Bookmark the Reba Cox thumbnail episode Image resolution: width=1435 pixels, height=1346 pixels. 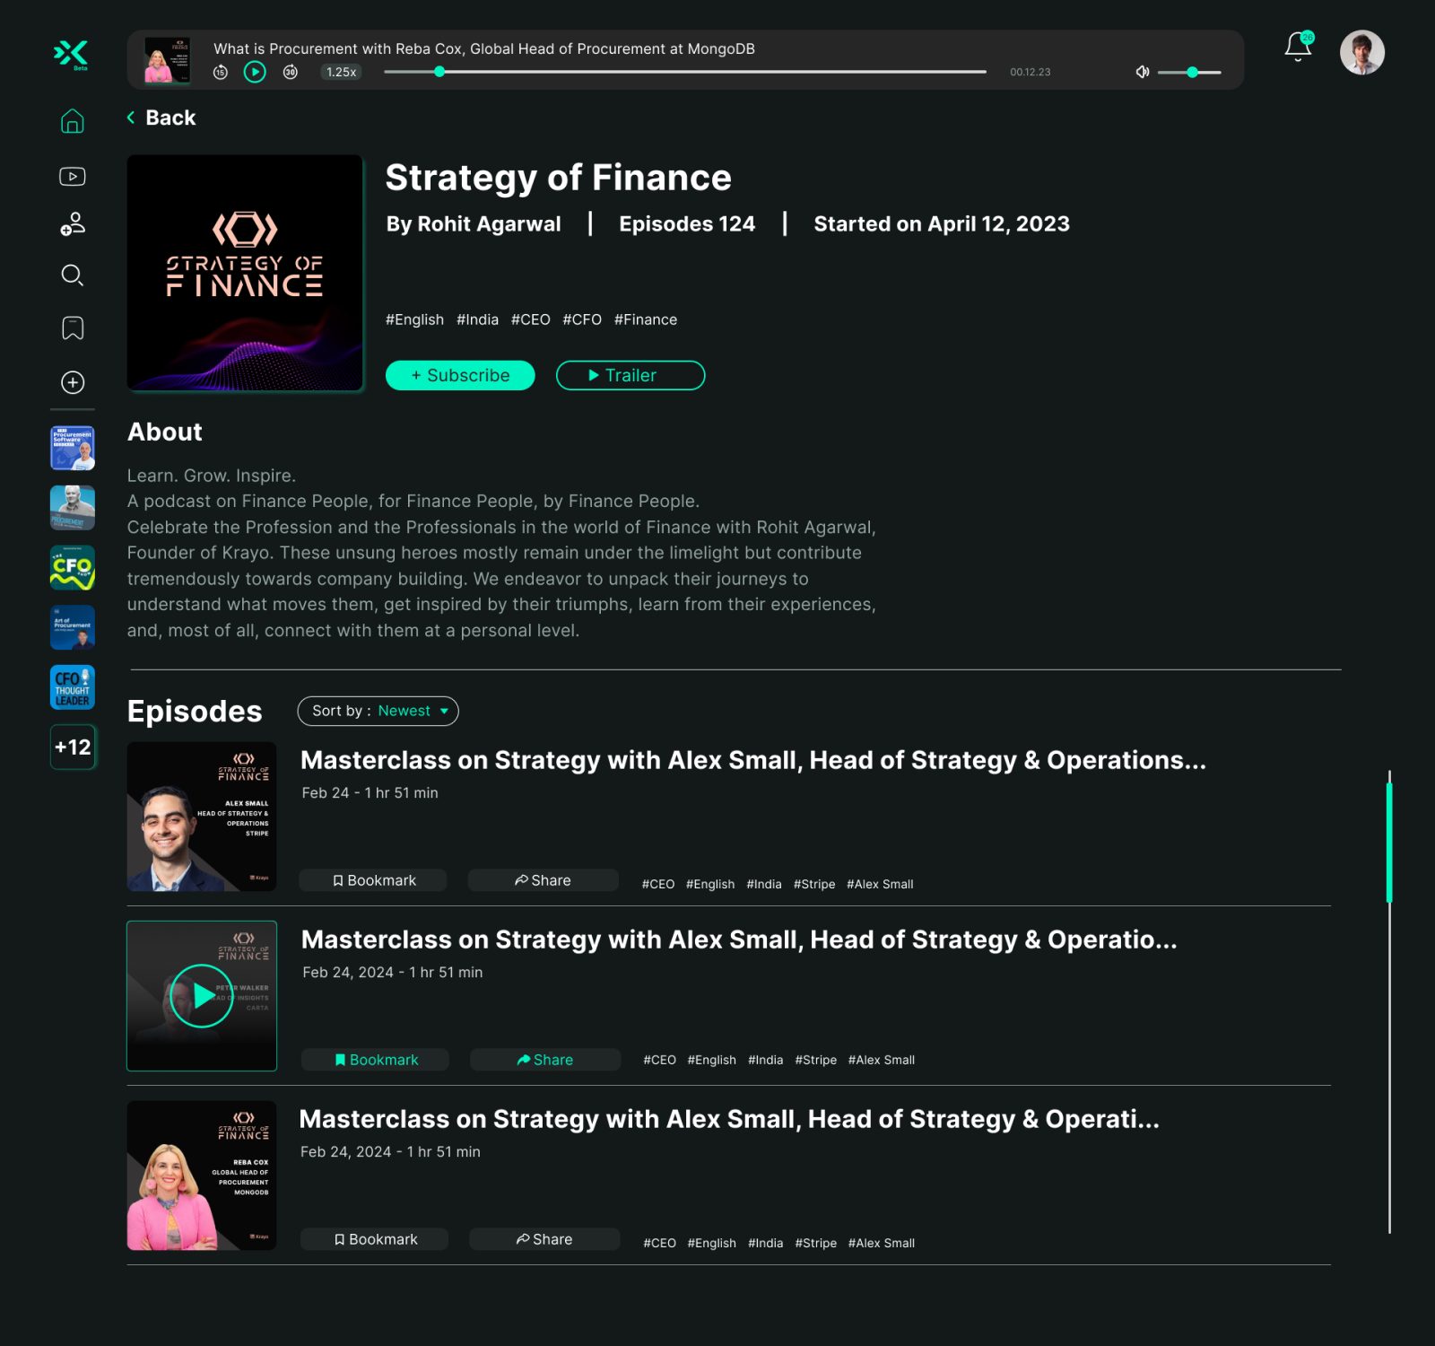374,1239
